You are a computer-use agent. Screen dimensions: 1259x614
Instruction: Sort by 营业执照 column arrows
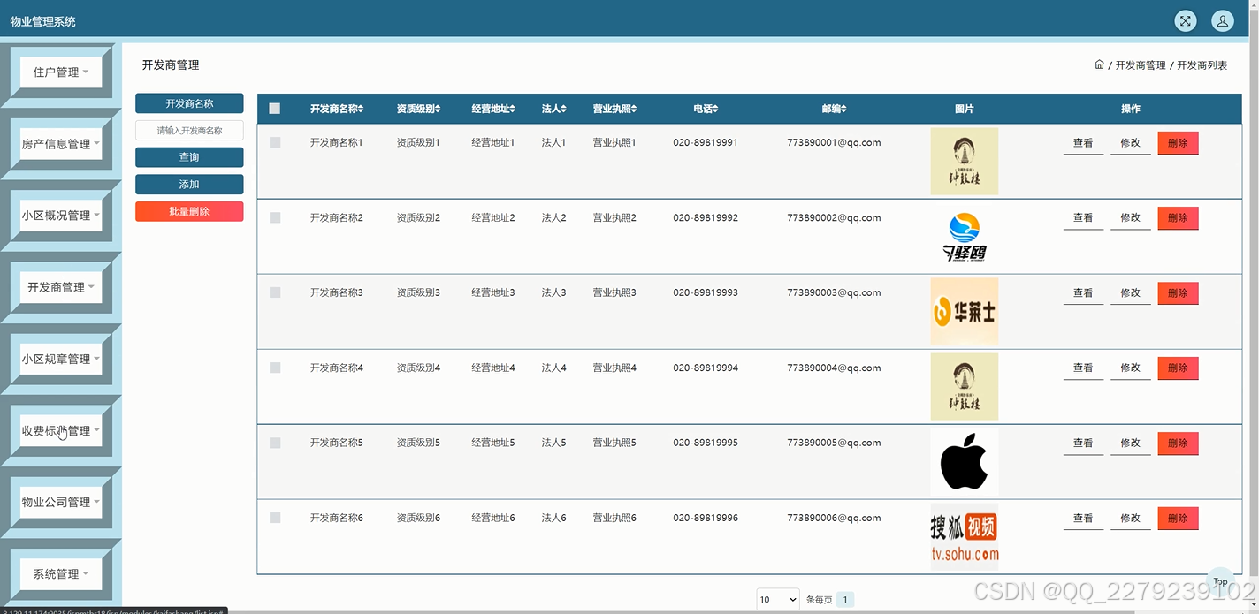click(x=633, y=109)
